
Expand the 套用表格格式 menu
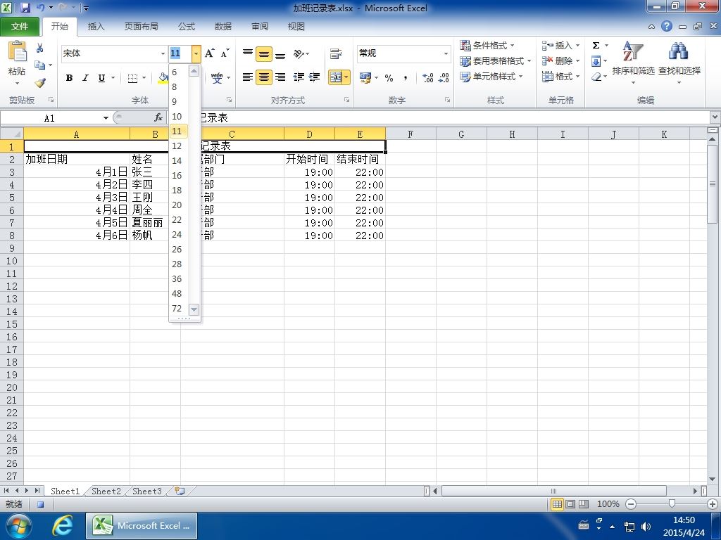[x=495, y=60]
